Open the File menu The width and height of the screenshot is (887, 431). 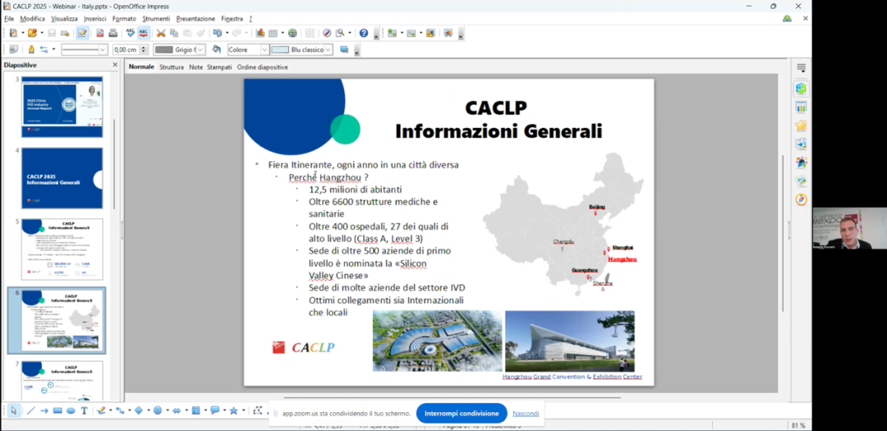click(x=9, y=19)
